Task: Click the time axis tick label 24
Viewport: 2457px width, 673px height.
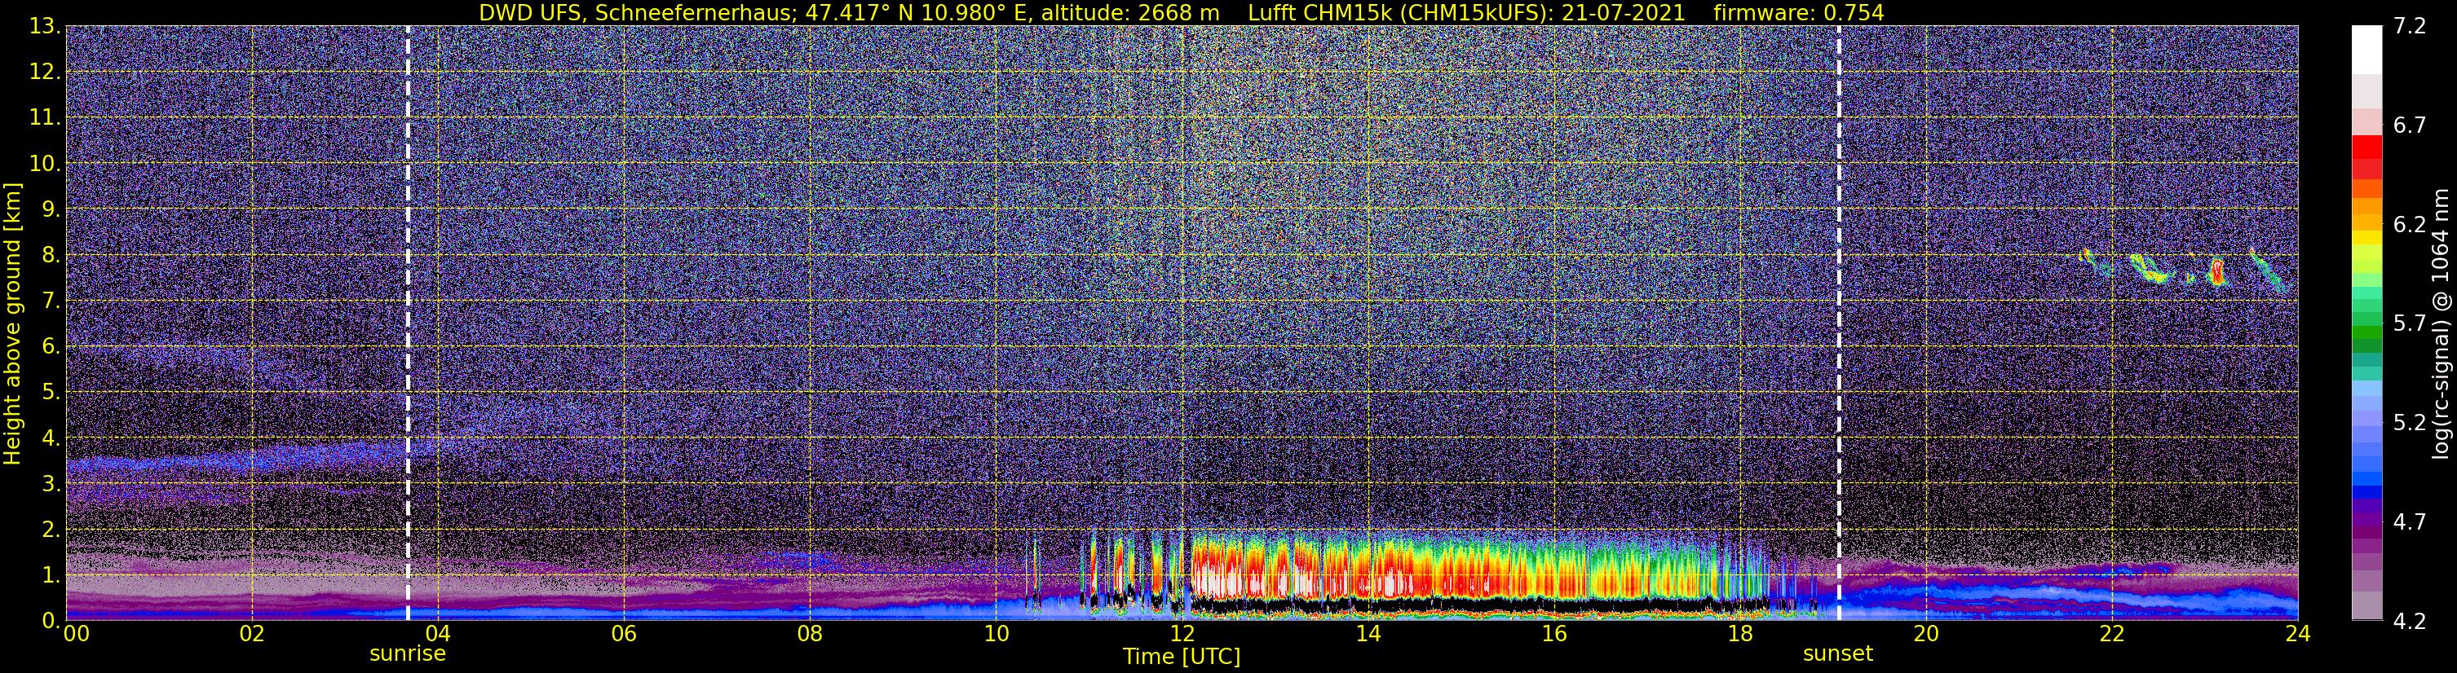Action: click(2298, 634)
